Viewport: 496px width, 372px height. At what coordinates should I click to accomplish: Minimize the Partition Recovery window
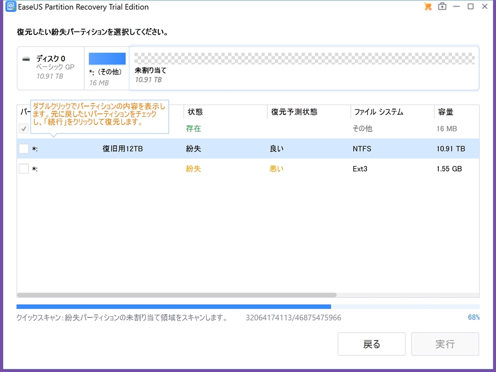tap(456, 6)
